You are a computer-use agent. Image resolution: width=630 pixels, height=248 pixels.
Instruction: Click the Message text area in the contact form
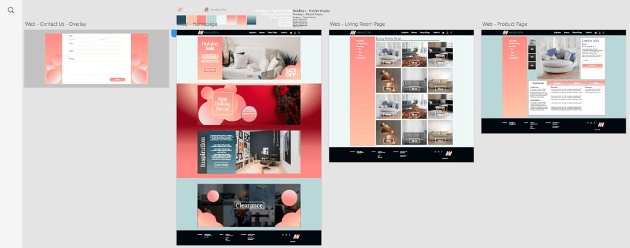point(96,68)
